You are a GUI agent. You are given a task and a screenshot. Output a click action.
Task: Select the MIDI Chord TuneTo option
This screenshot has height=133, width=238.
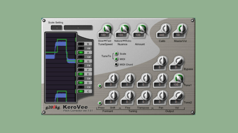pos(116,64)
